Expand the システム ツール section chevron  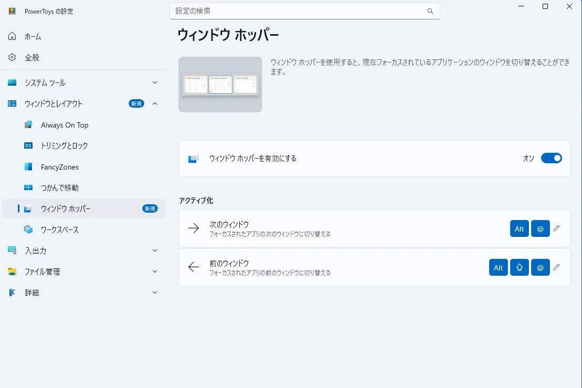(x=155, y=82)
